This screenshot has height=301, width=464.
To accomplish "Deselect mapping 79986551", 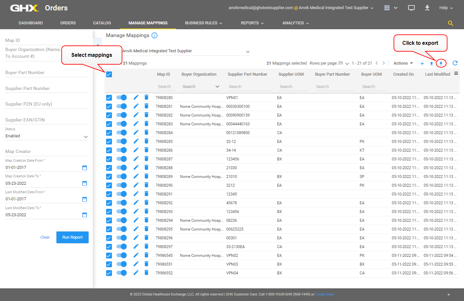I will coord(109,264).
